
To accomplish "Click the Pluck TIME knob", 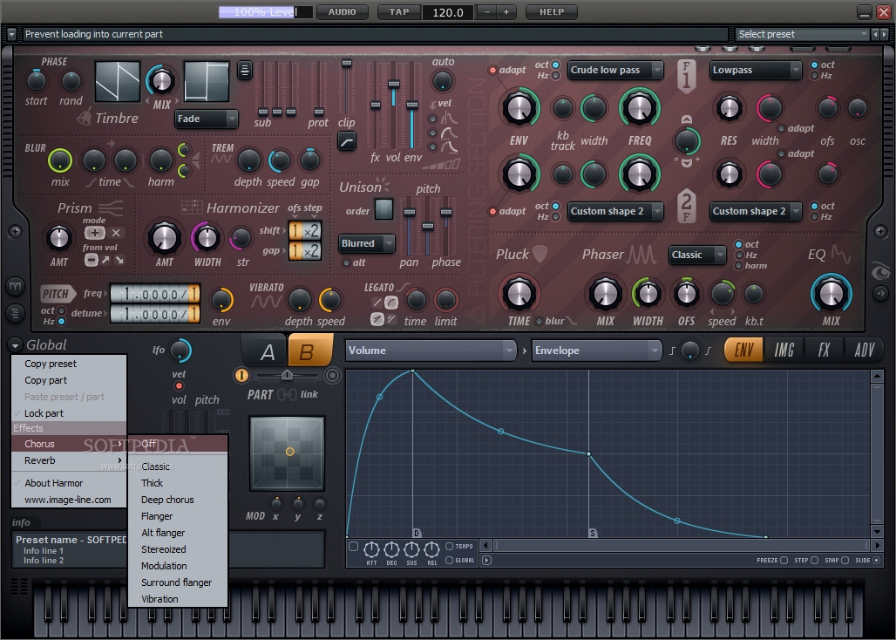I will [x=519, y=294].
